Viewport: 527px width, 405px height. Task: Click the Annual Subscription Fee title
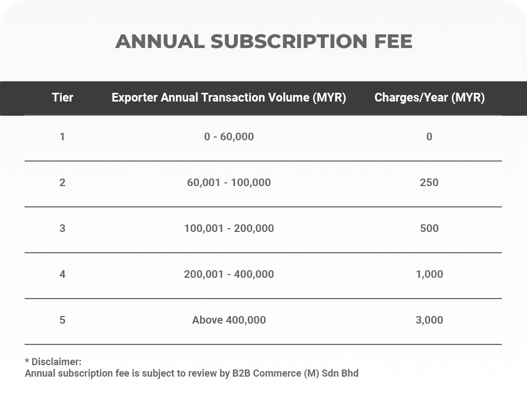click(x=263, y=41)
